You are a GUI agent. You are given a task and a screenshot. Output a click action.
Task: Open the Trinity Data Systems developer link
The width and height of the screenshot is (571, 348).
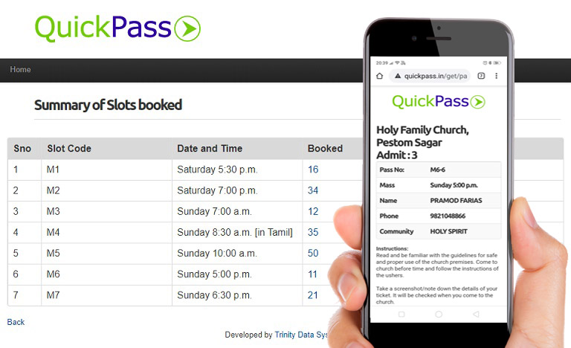pos(301,335)
